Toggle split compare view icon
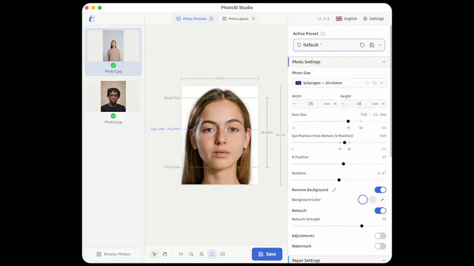The height and width of the screenshot is (266, 474). point(223,254)
